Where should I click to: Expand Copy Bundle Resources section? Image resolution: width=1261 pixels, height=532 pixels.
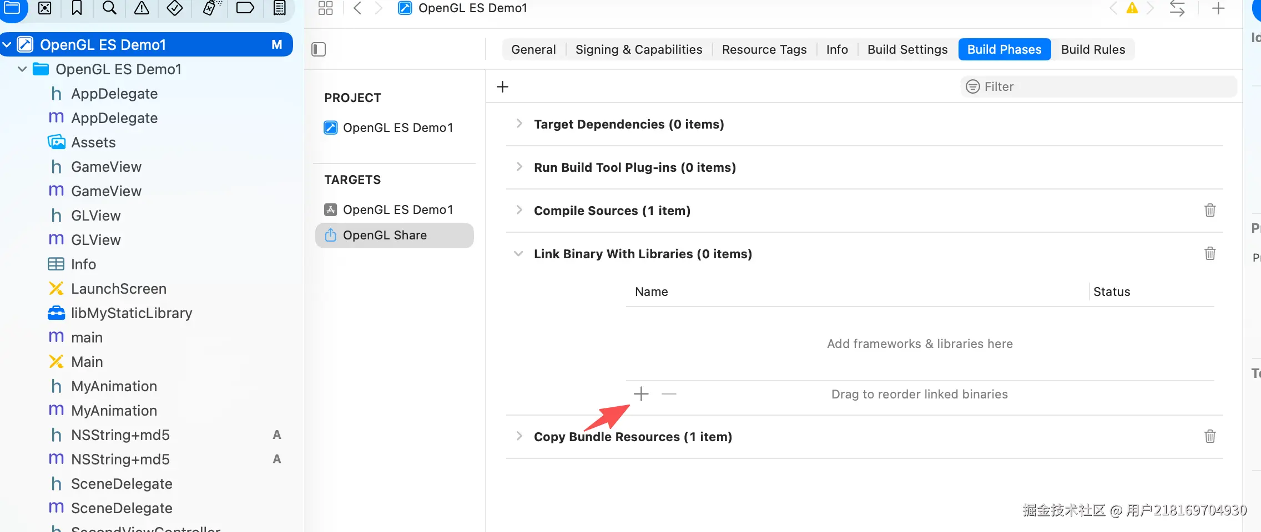pyautogui.click(x=518, y=436)
